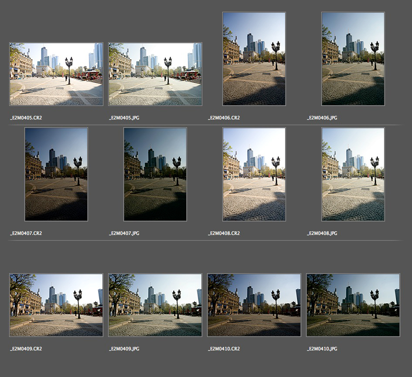Viewport: 412px width, 377px height.
Task: Click the _E2M0406.CR2 filename label
Action: [224, 118]
